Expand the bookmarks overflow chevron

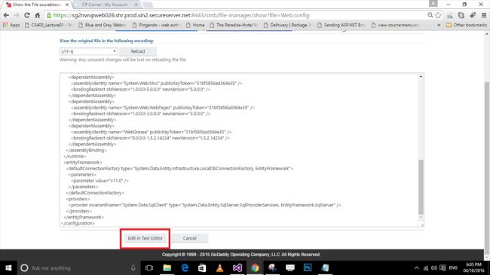[439, 25]
